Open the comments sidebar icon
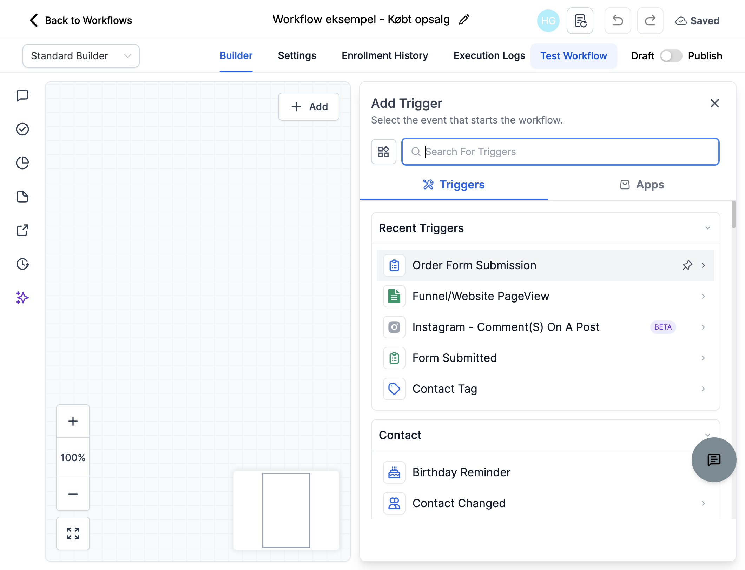745x570 pixels. tap(22, 95)
